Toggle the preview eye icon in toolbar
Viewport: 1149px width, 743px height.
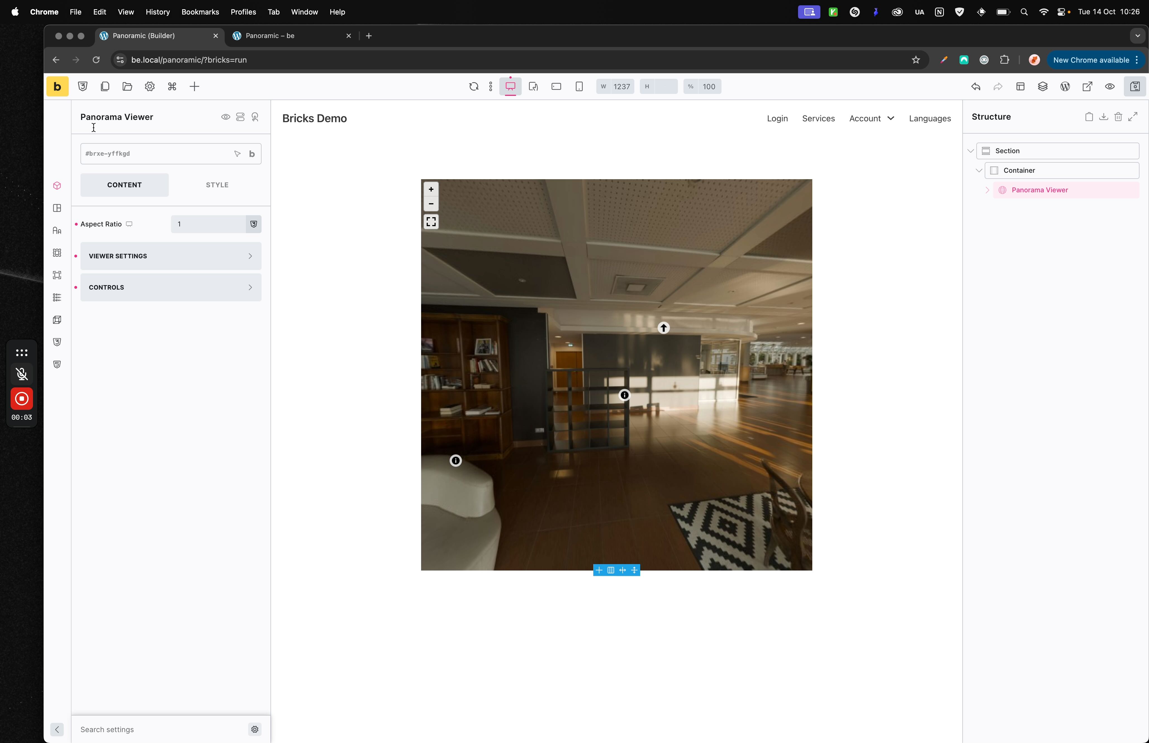1110,87
